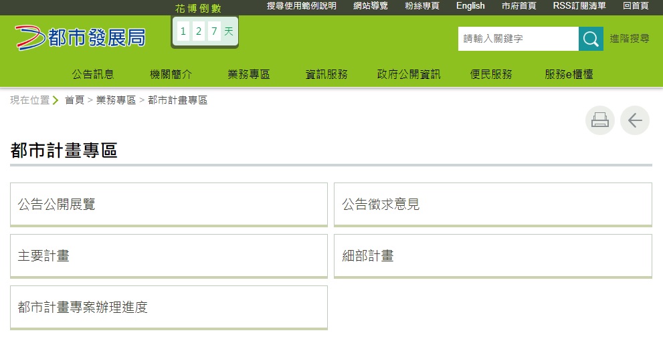Open the 機關簡介 menu
This screenshot has height=361, width=663.
[x=171, y=74]
